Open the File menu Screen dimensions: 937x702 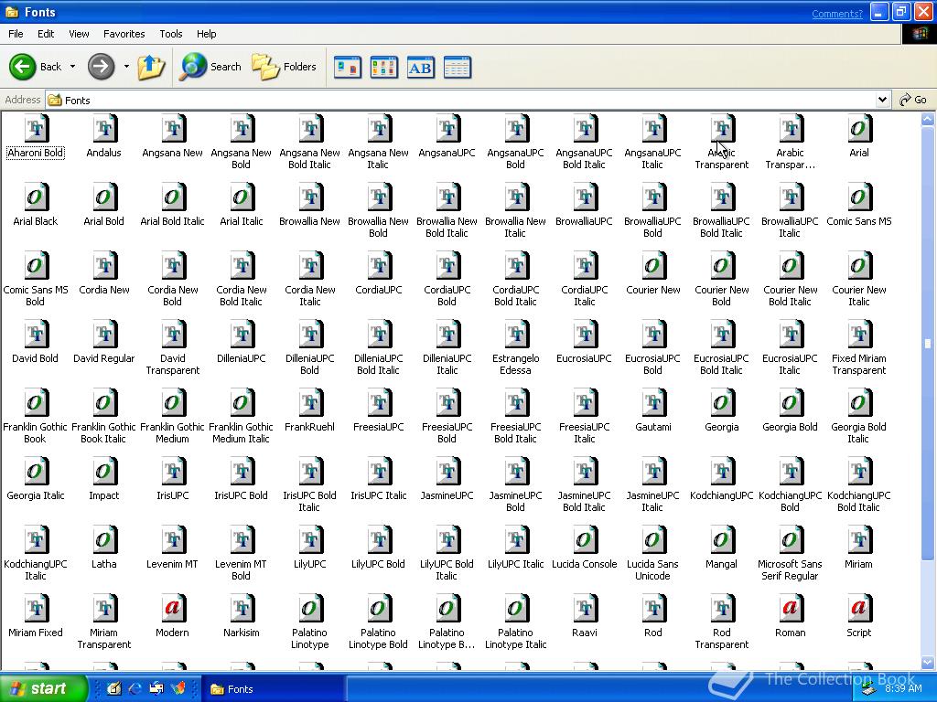pos(16,34)
